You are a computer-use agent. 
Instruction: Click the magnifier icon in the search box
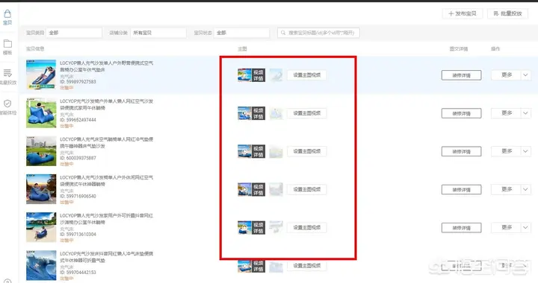point(283,33)
